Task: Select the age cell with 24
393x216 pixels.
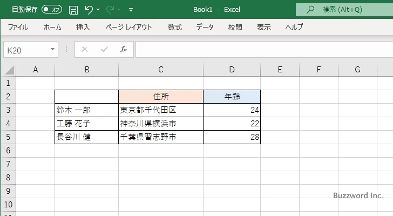Action: [x=232, y=110]
